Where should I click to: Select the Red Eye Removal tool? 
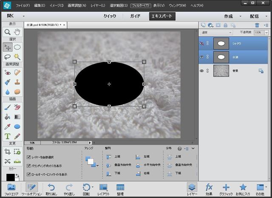(x=7, y=72)
